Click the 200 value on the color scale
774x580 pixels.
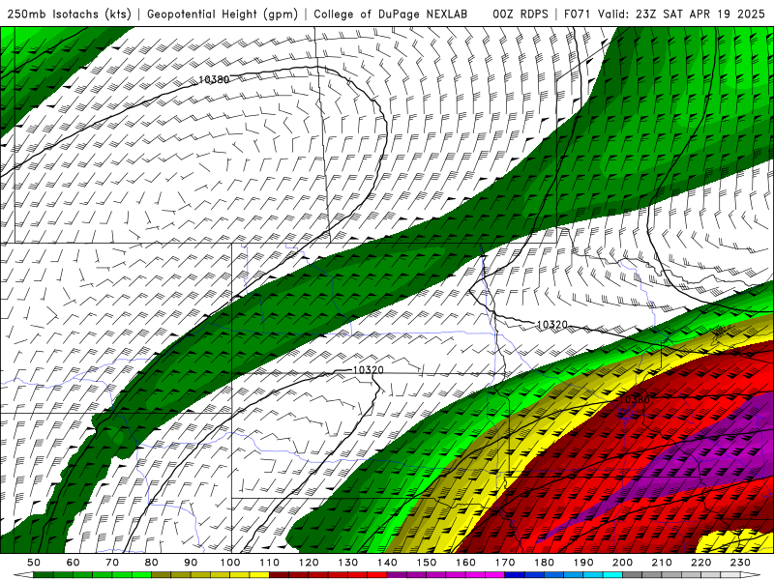coord(622,563)
